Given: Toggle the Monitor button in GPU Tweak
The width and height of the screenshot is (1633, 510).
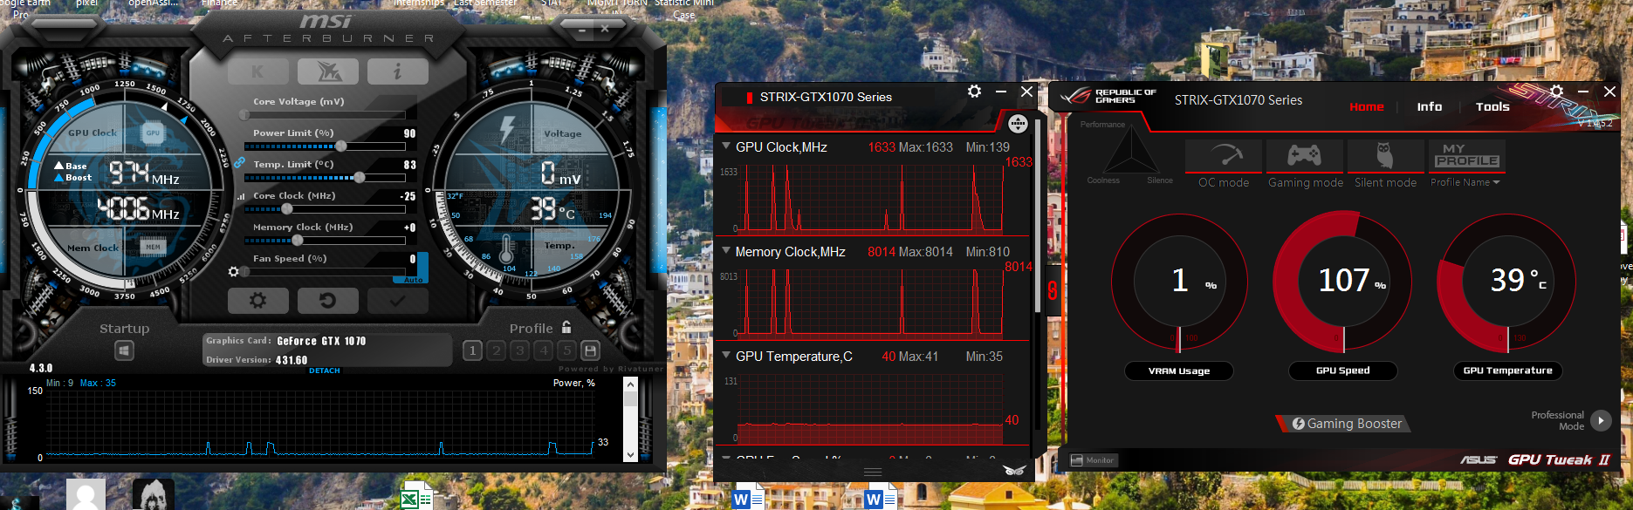Looking at the screenshot, I should 1094,460.
